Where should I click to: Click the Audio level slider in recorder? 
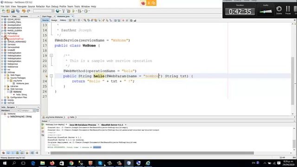coord(265,11)
